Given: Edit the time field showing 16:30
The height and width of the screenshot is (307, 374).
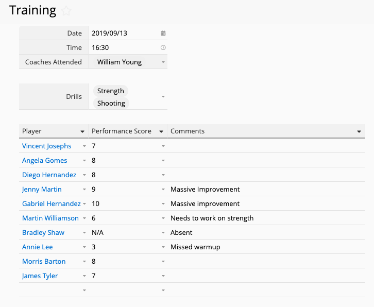Looking at the screenshot, I should [x=100, y=48].
